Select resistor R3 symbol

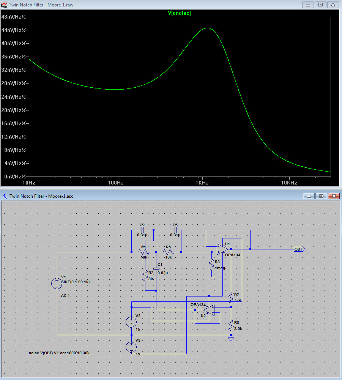(211, 265)
